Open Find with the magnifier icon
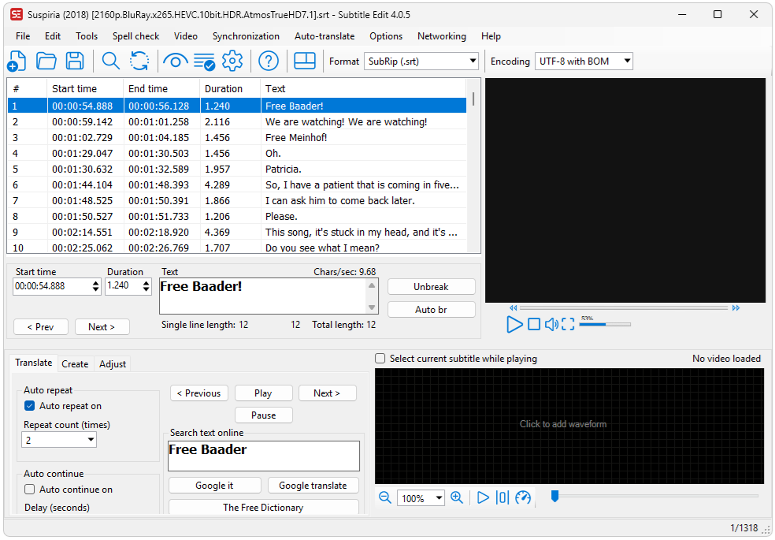This screenshot has width=775, height=540. pos(111,61)
